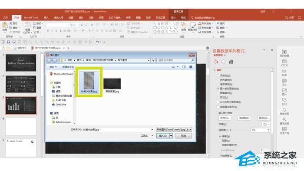Screen dimensions: 304x171
Task: Open the 纹理 texture dropdown
Action: [x=266, y=124]
